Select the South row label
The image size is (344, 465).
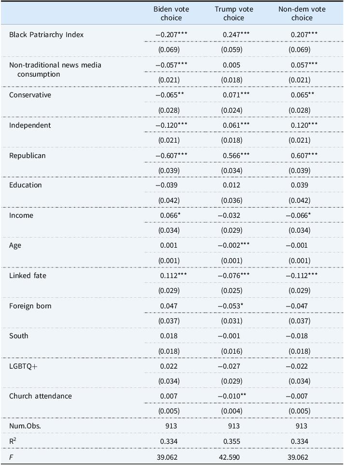(x=19, y=336)
